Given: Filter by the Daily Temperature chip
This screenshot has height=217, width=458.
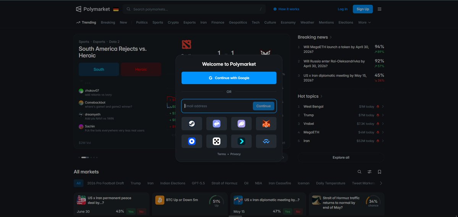Looking at the screenshot, I should 331,183.
